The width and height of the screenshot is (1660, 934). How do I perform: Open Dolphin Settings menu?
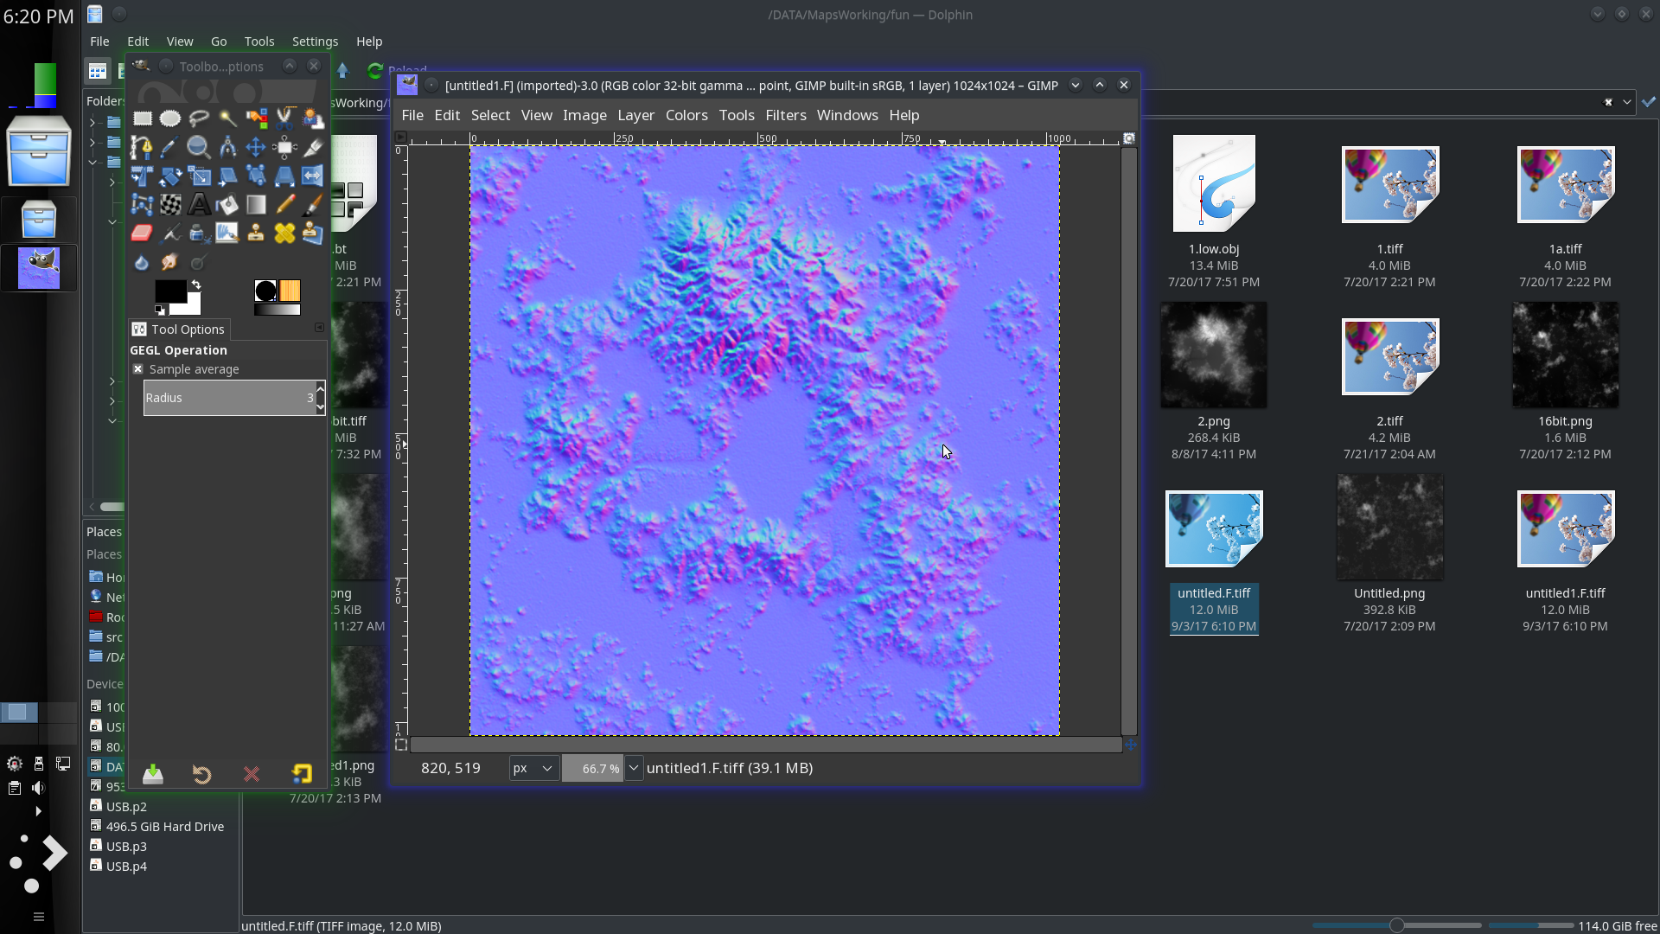[x=315, y=42]
